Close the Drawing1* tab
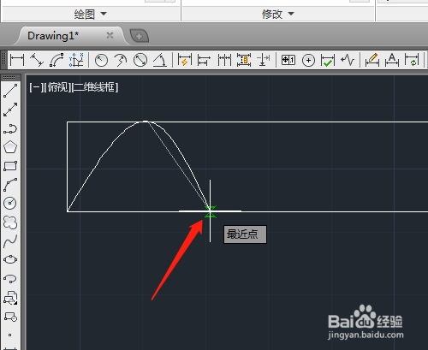428x350 pixels. point(110,35)
